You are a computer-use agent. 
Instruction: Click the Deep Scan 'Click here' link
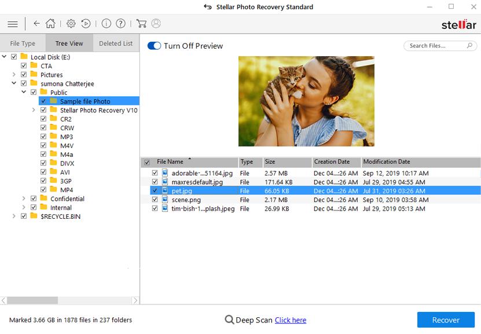pyautogui.click(x=291, y=320)
